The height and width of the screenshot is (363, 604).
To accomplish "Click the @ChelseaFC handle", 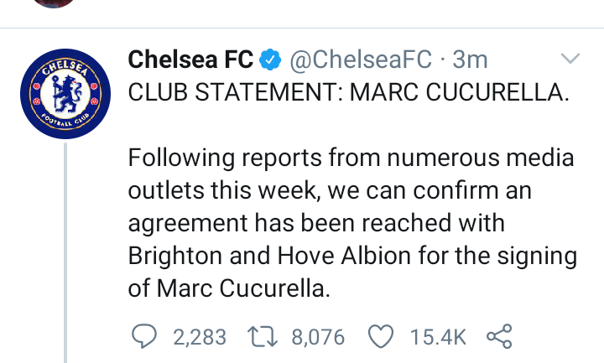I will click(x=361, y=60).
